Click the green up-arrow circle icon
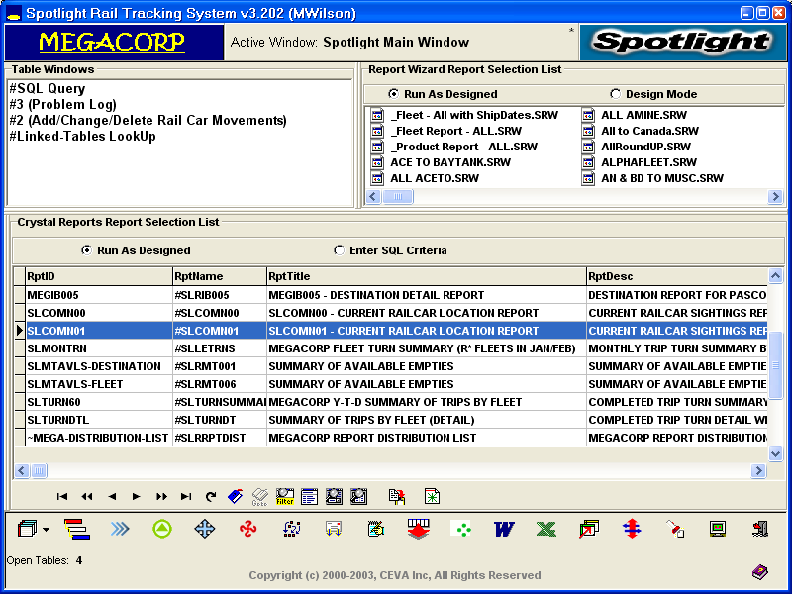This screenshot has width=792, height=594. click(162, 529)
